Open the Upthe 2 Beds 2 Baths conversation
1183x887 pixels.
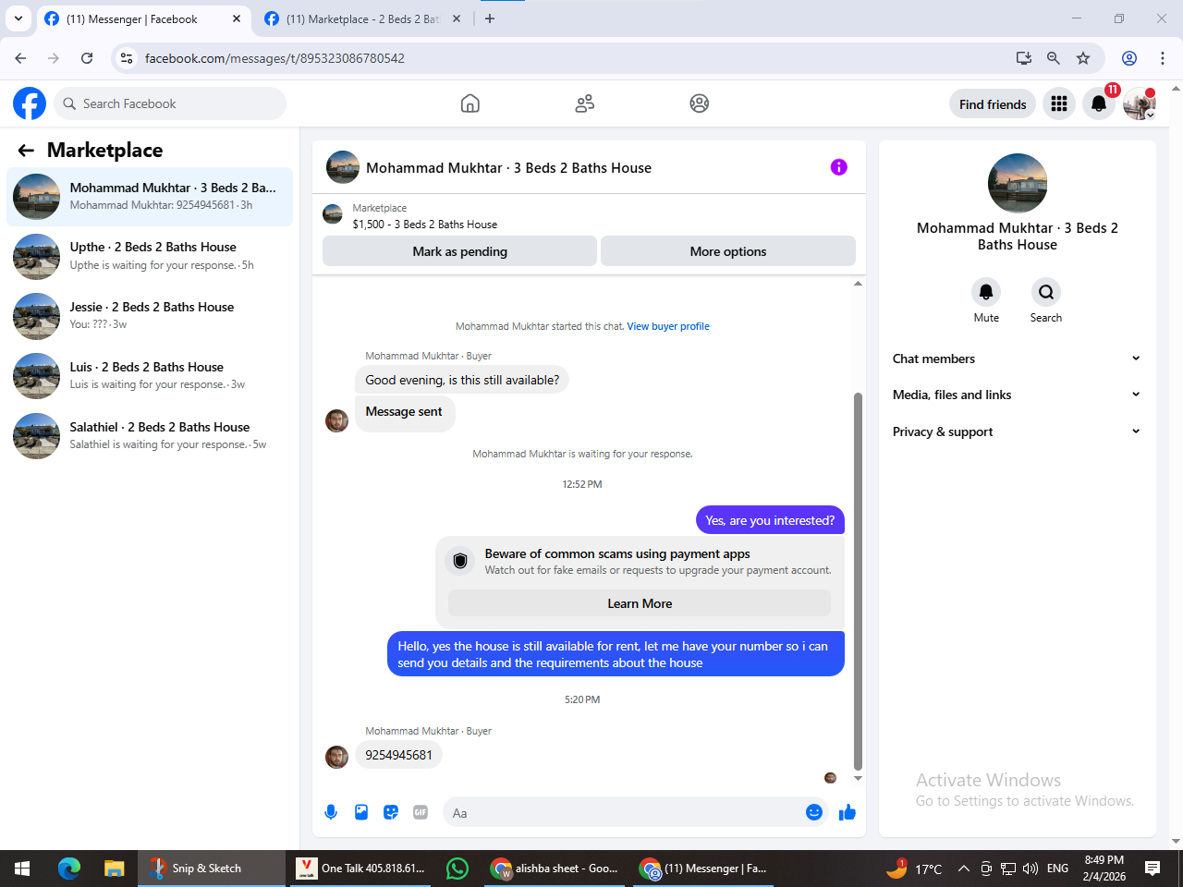[150, 256]
